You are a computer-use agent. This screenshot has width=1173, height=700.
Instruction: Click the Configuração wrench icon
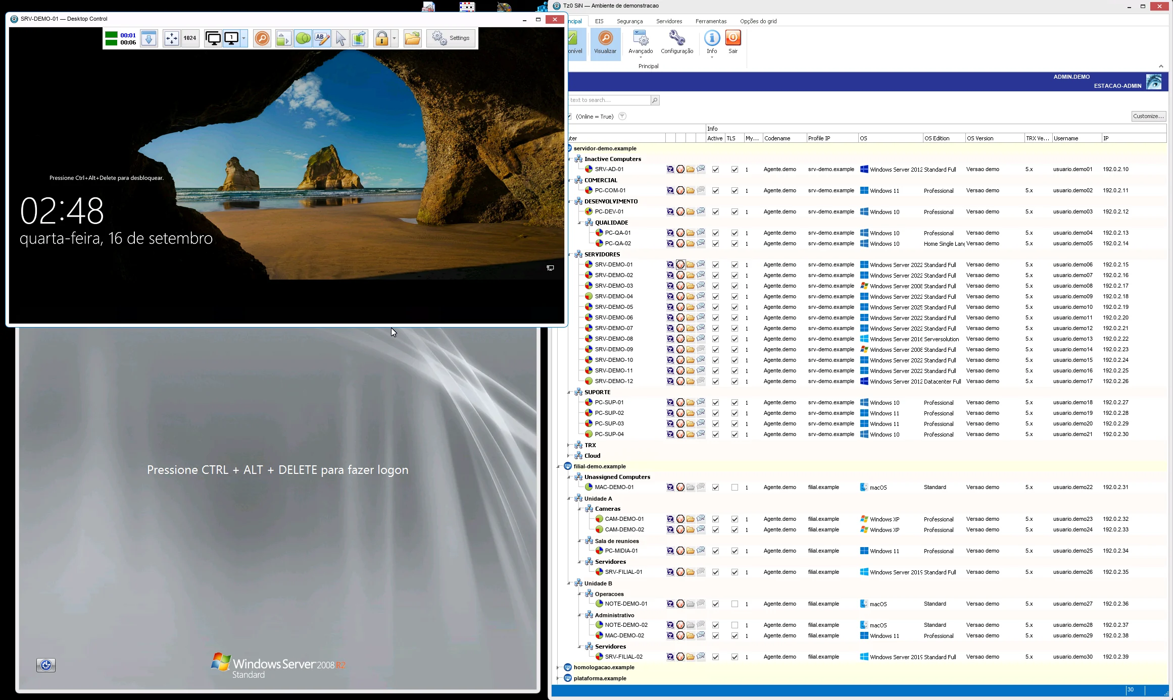pyautogui.click(x=677, y=42)
